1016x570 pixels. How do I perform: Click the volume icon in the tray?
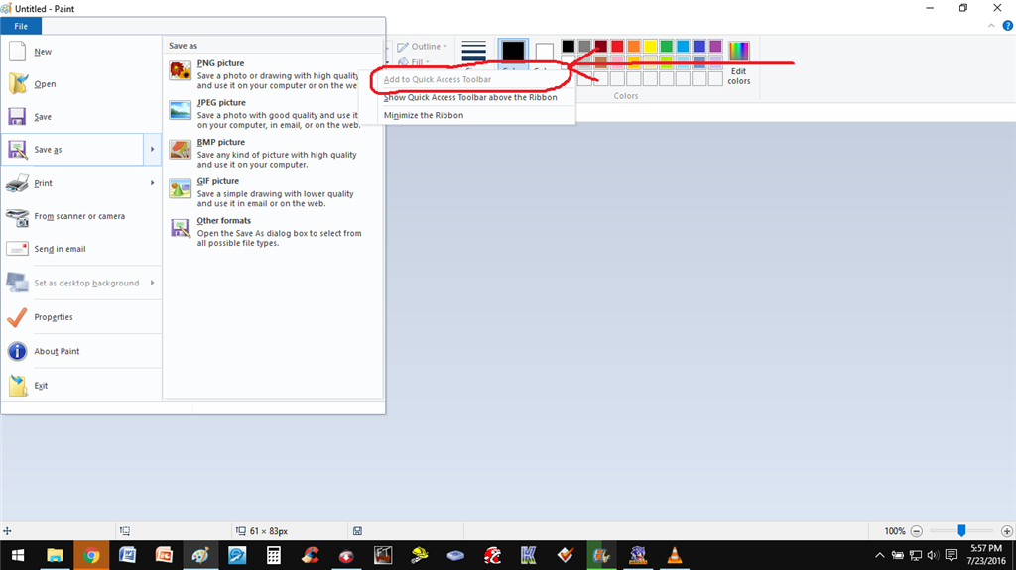tap(933, 556)
